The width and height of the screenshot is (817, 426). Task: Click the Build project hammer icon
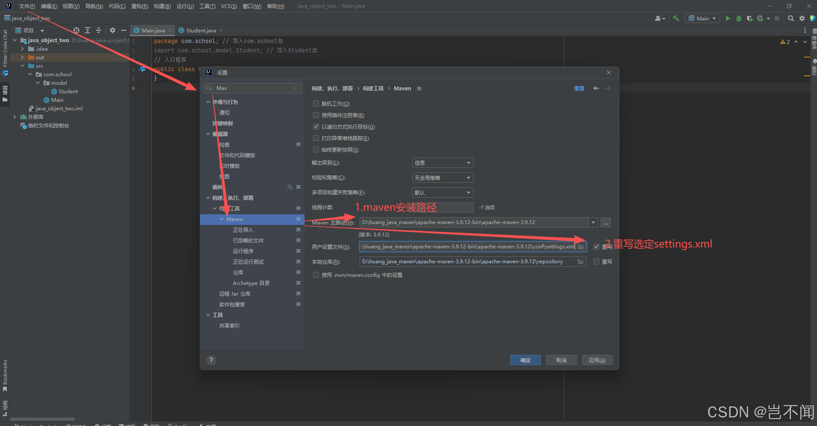(676, 18)
